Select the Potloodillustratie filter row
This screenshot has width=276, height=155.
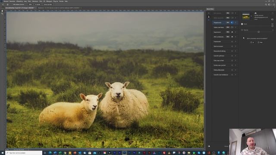tap(225, 70)
